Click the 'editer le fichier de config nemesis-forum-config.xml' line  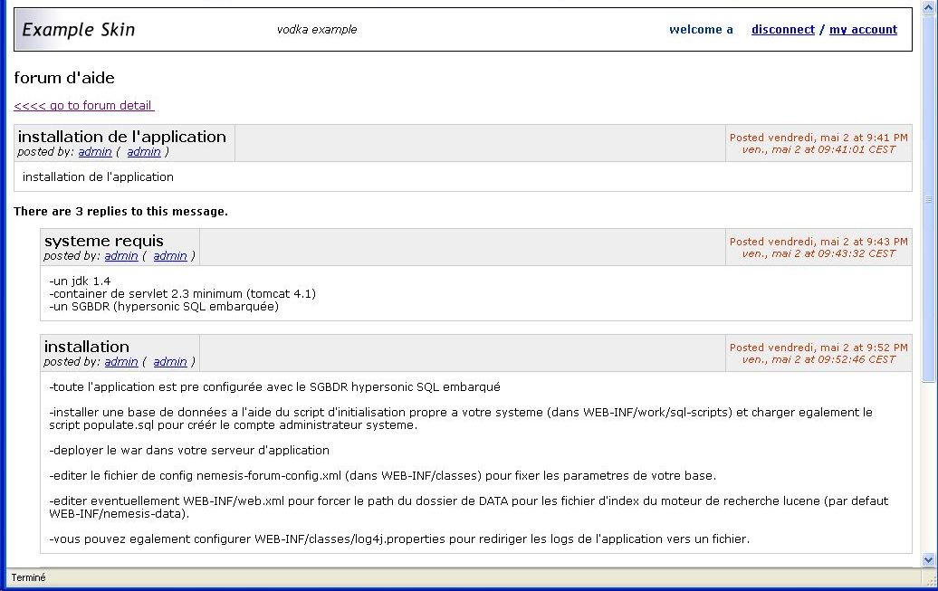(x=382, y=475)
